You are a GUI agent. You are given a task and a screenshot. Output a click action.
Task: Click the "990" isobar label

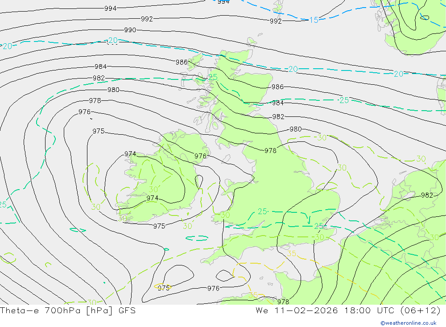pyautogui.click(x=130, y=30)
